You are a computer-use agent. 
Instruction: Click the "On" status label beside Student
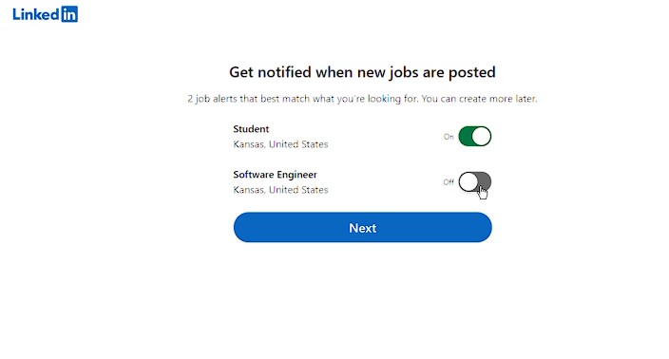click(449, 137)
